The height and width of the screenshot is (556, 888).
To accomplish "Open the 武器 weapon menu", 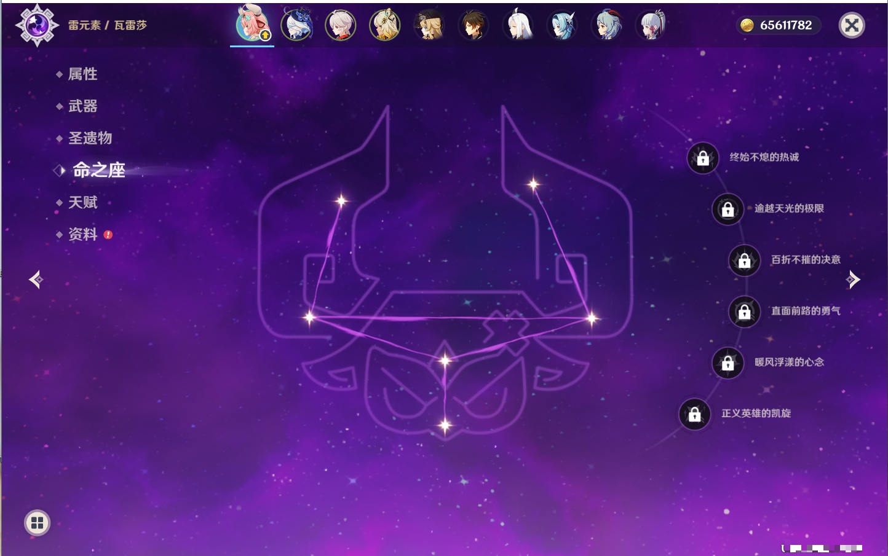I will pos(82,106).
